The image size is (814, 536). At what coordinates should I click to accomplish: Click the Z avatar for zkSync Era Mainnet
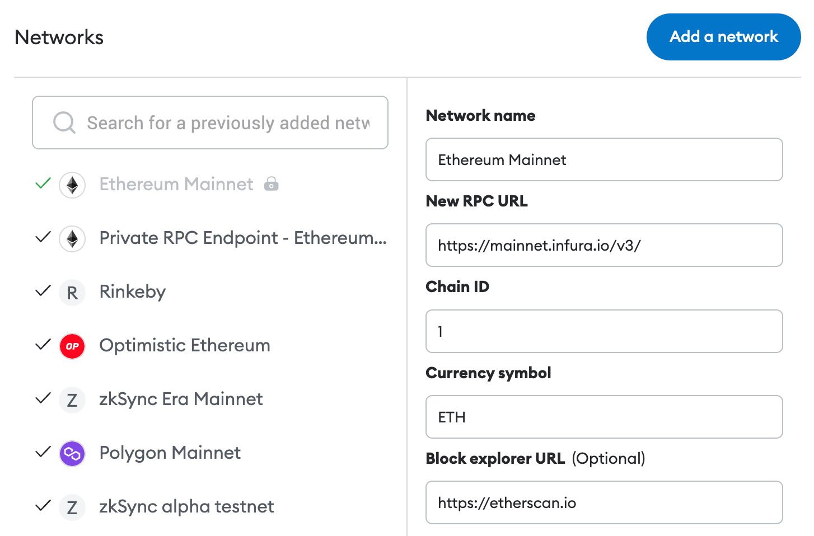(72, 399)
